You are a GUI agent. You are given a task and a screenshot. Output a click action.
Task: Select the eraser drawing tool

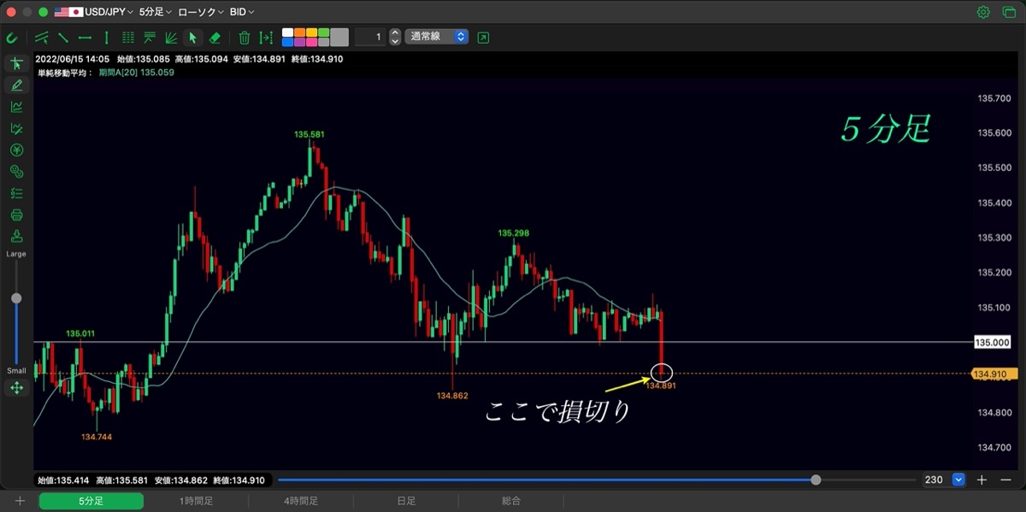(x=215, y=38)
